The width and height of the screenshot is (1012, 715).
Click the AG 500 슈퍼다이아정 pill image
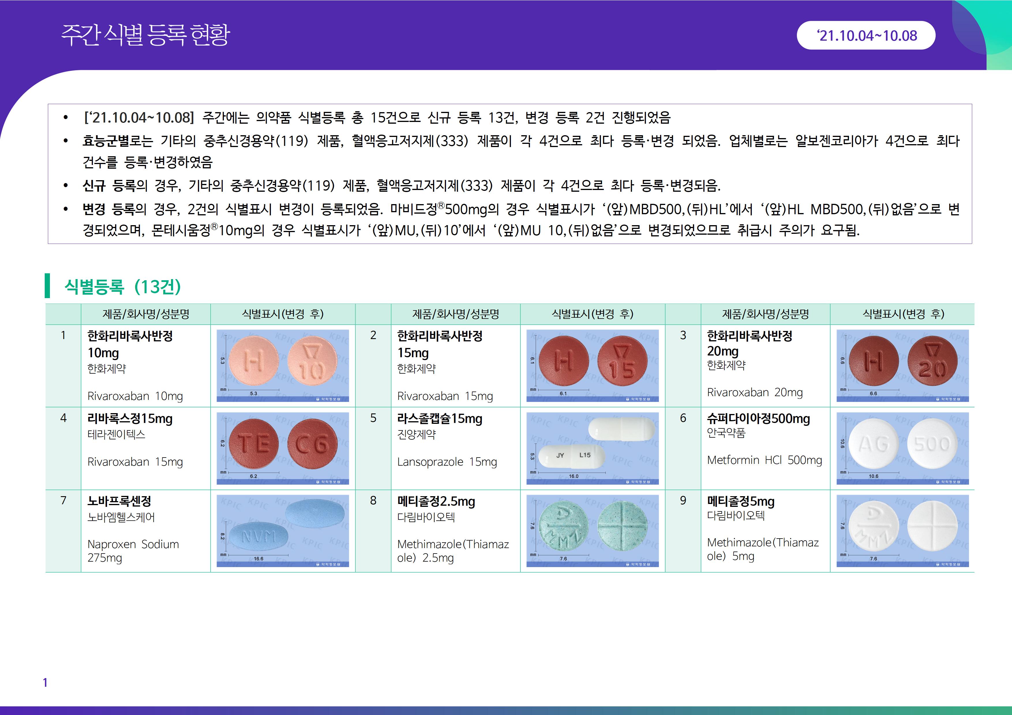pyautogui.click(x=902, y=448)
